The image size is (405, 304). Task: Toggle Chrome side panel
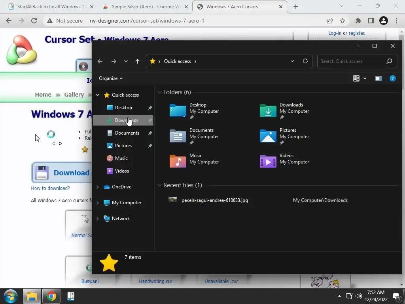click(x=371, y=21)
